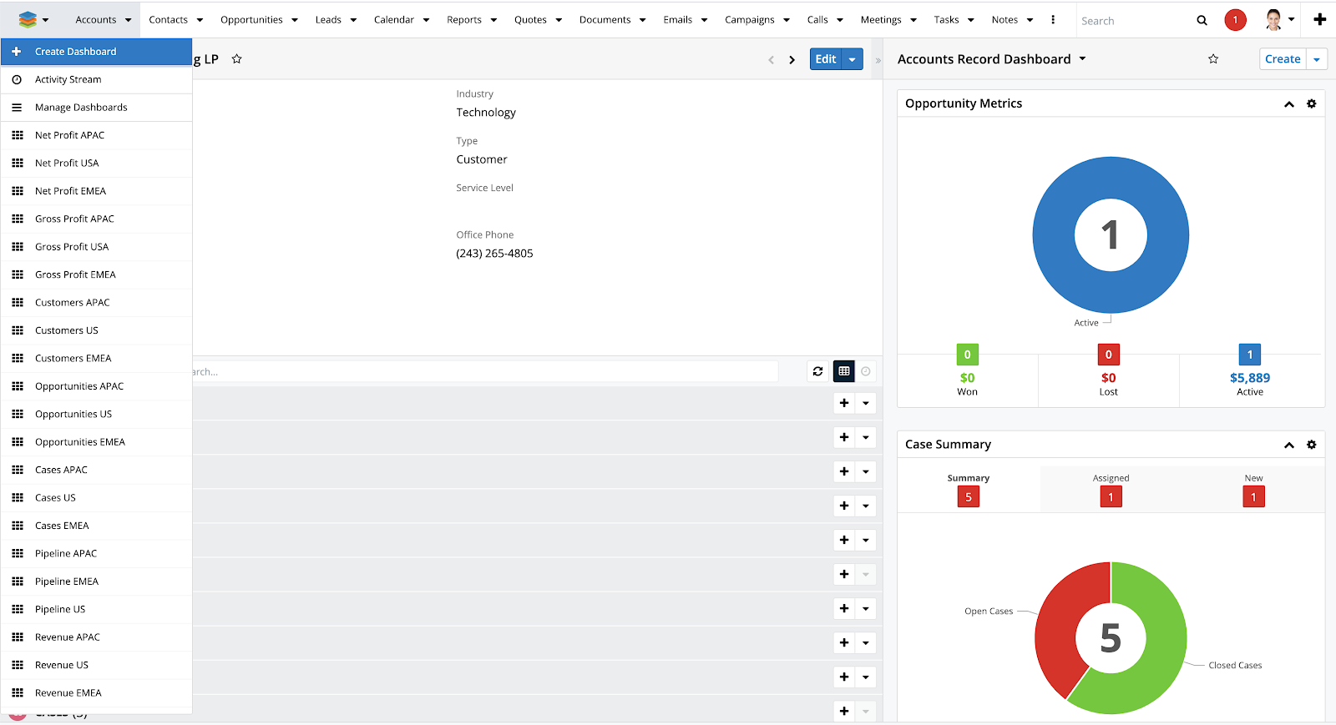The width and height of the screenshot is (1336, 725).
Task: Open Case Summary settings gear
Action: (x=1311, y=445)
